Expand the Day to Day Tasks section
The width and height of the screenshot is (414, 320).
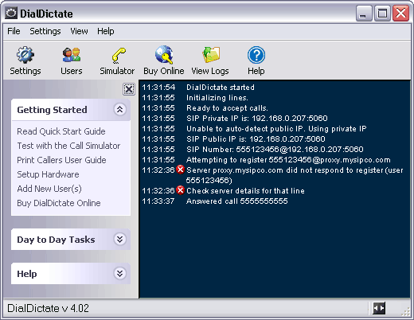(x=119, y=240)
